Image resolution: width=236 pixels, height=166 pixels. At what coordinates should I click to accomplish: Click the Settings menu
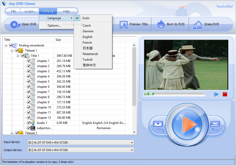(48, 11)
